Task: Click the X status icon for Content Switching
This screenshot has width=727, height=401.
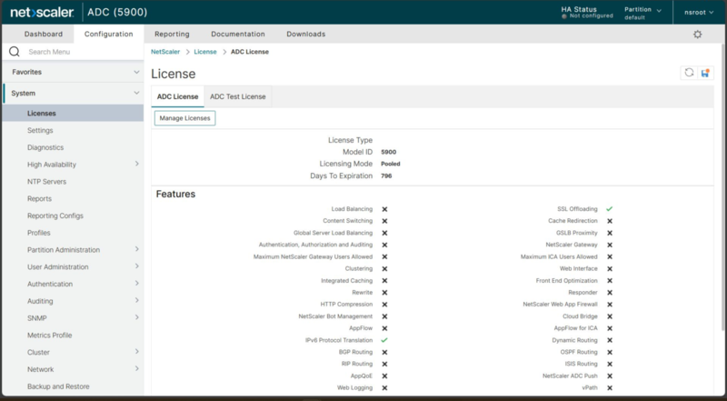Action: point(384,221)
